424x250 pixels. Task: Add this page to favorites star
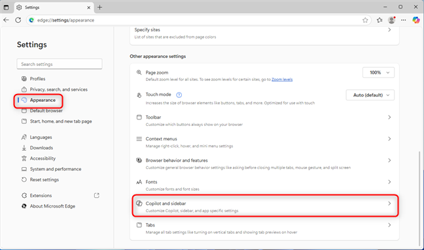(x=365, y=20)
